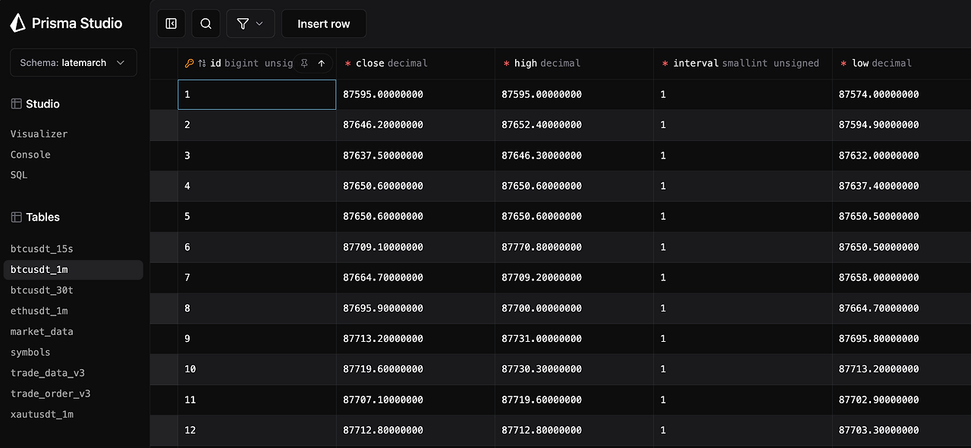Click close value 87709.10000000
Viewport: 971px width, 448px height.
coord(383,247)
